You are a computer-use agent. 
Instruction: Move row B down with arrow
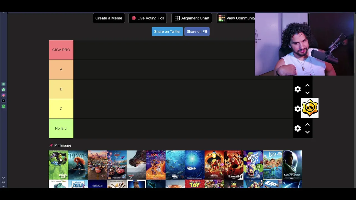(307, 93)
